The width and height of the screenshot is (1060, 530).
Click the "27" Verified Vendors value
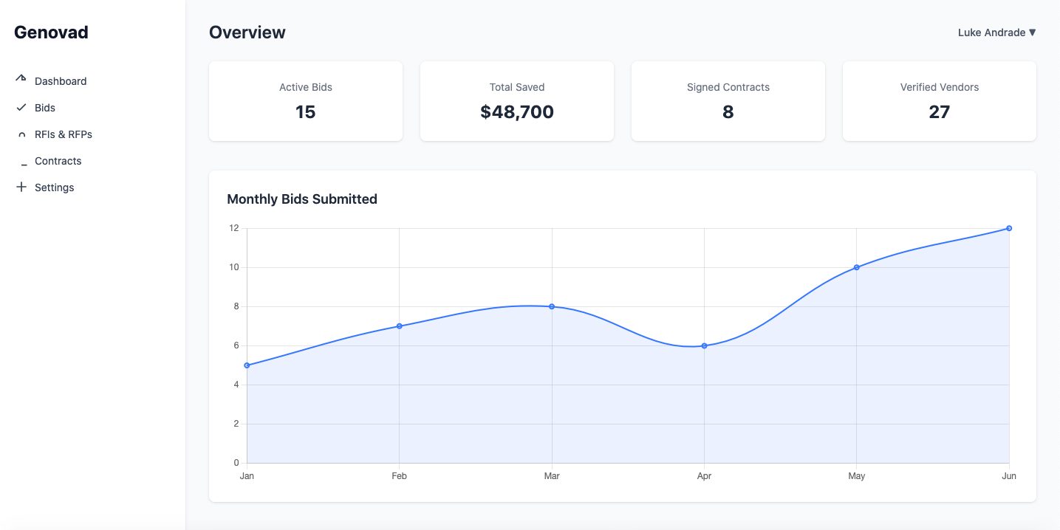[940, 112]
